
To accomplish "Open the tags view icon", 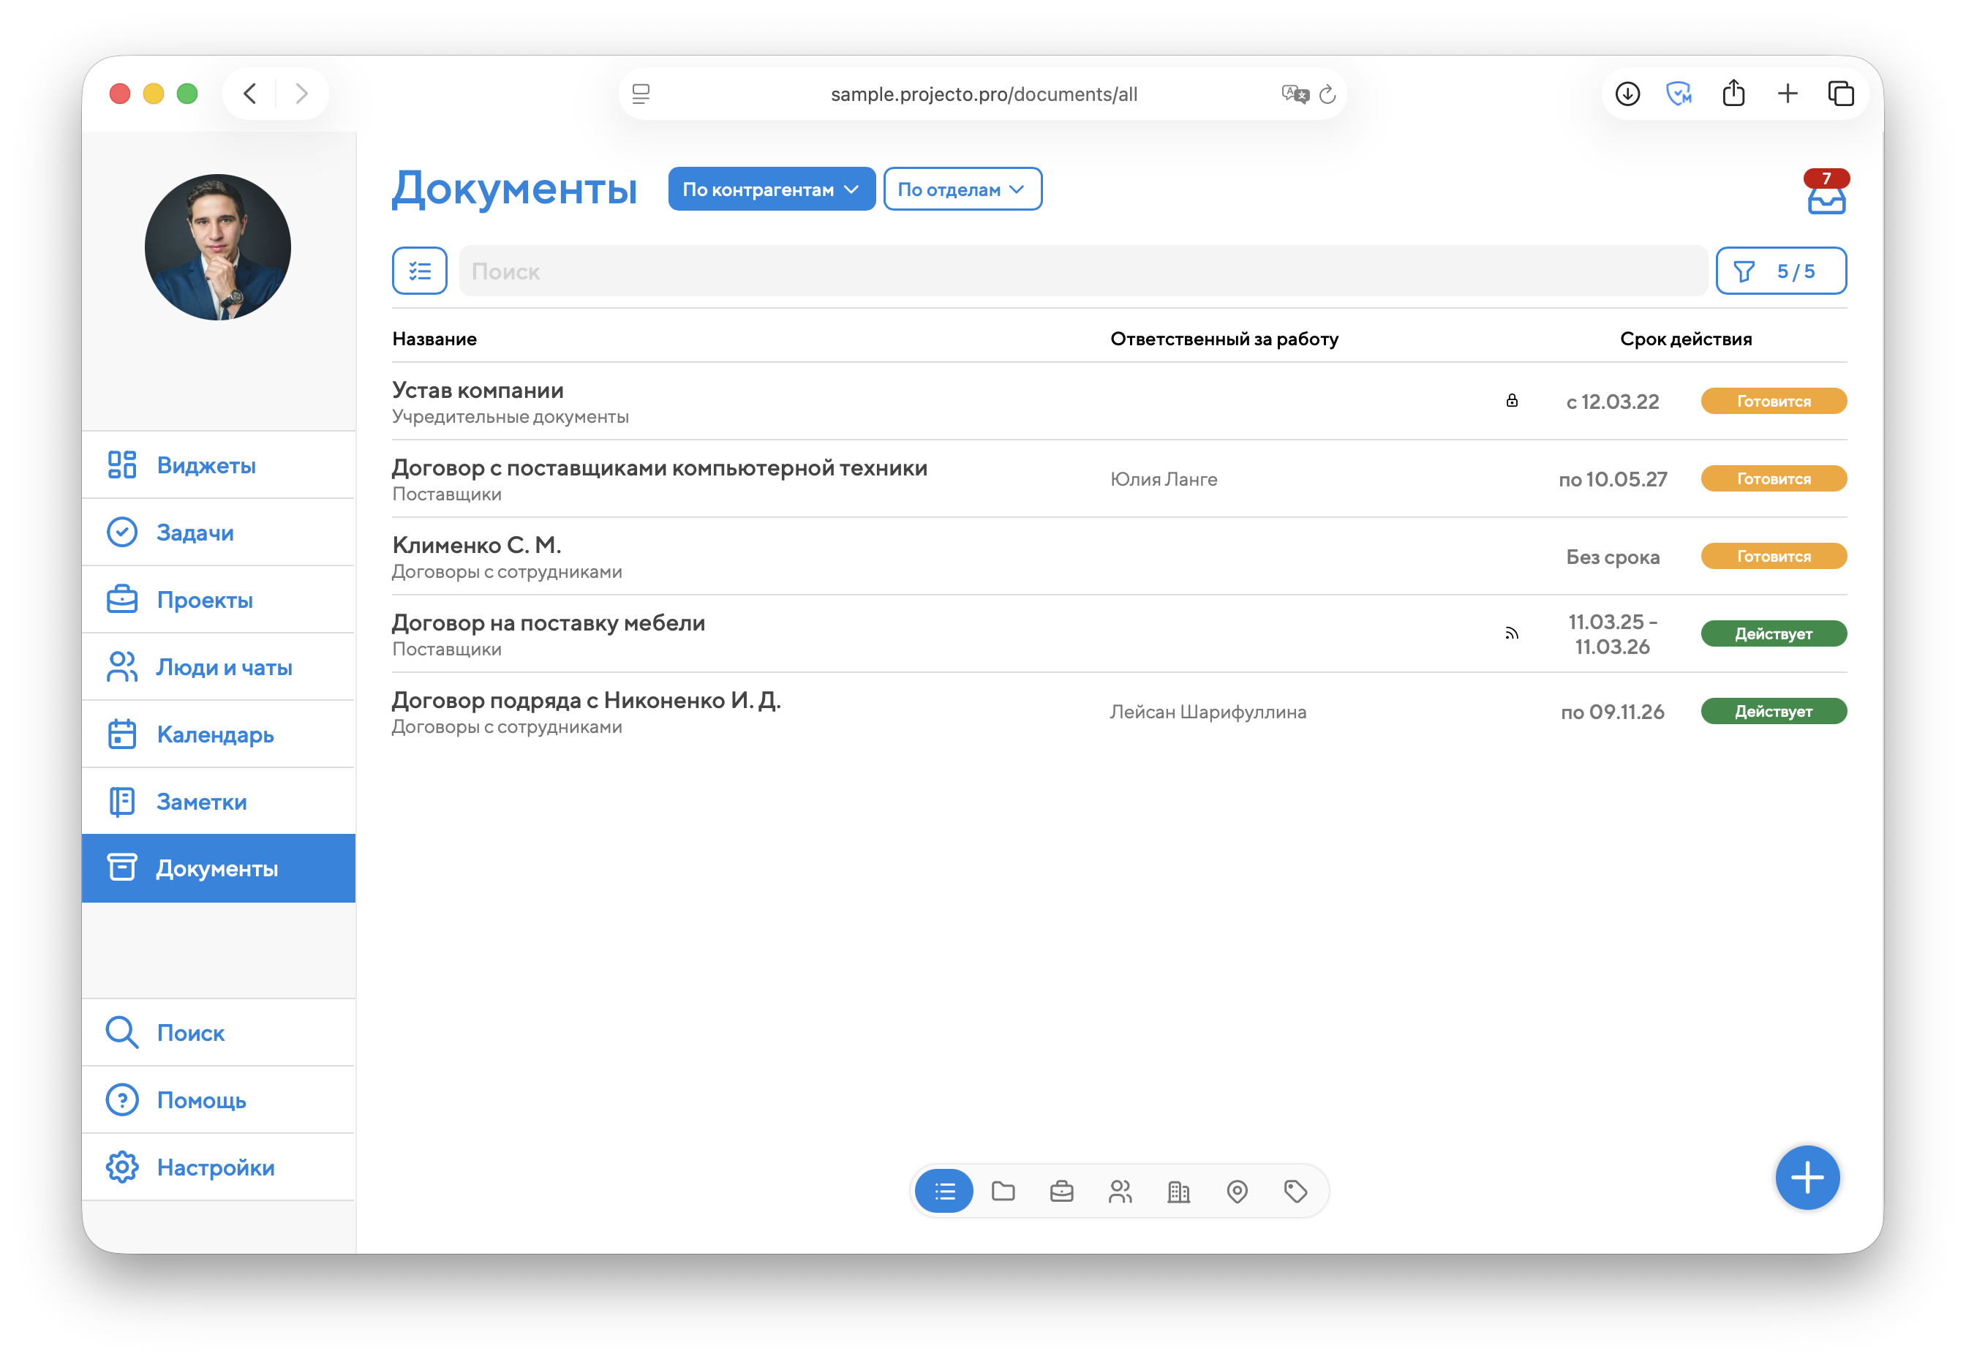I will click(x=1295, y=1191).
